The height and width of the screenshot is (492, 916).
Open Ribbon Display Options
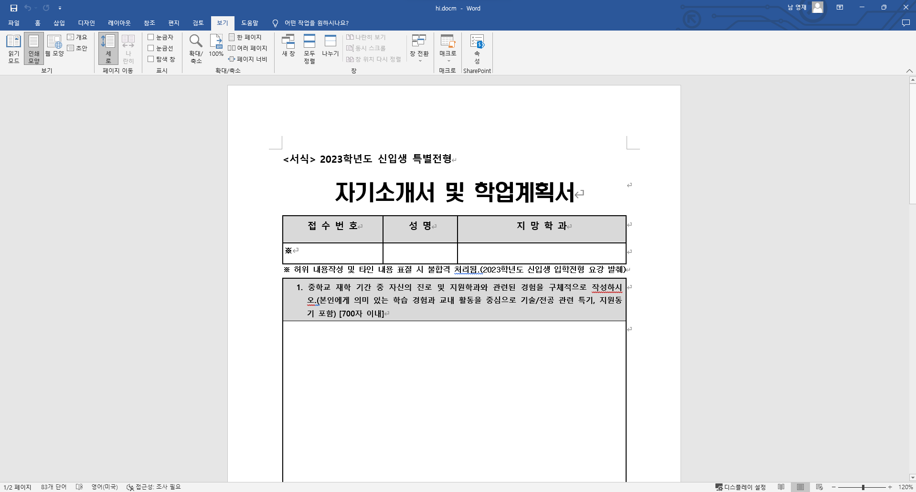(x=840, y=8)
